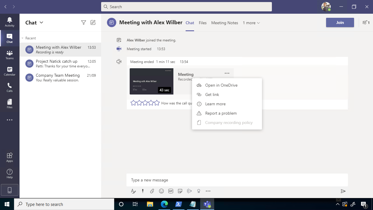
Task: Open the recording's more options ellipsis
Action: point(227,73)
